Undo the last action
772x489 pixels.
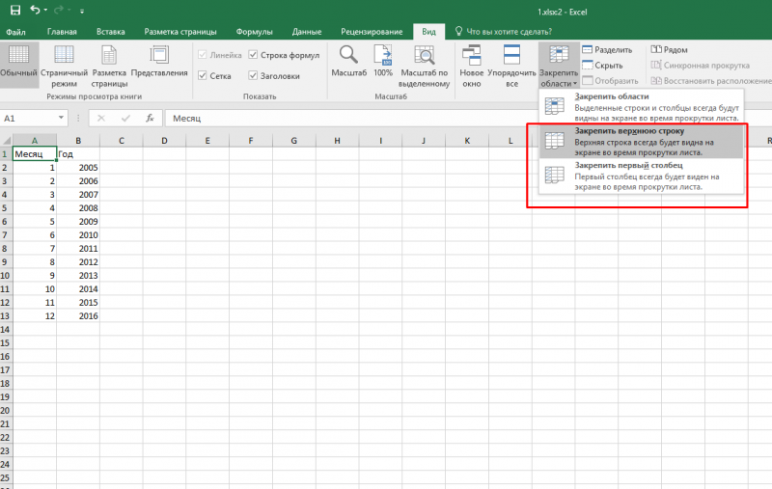pos(35,10)
